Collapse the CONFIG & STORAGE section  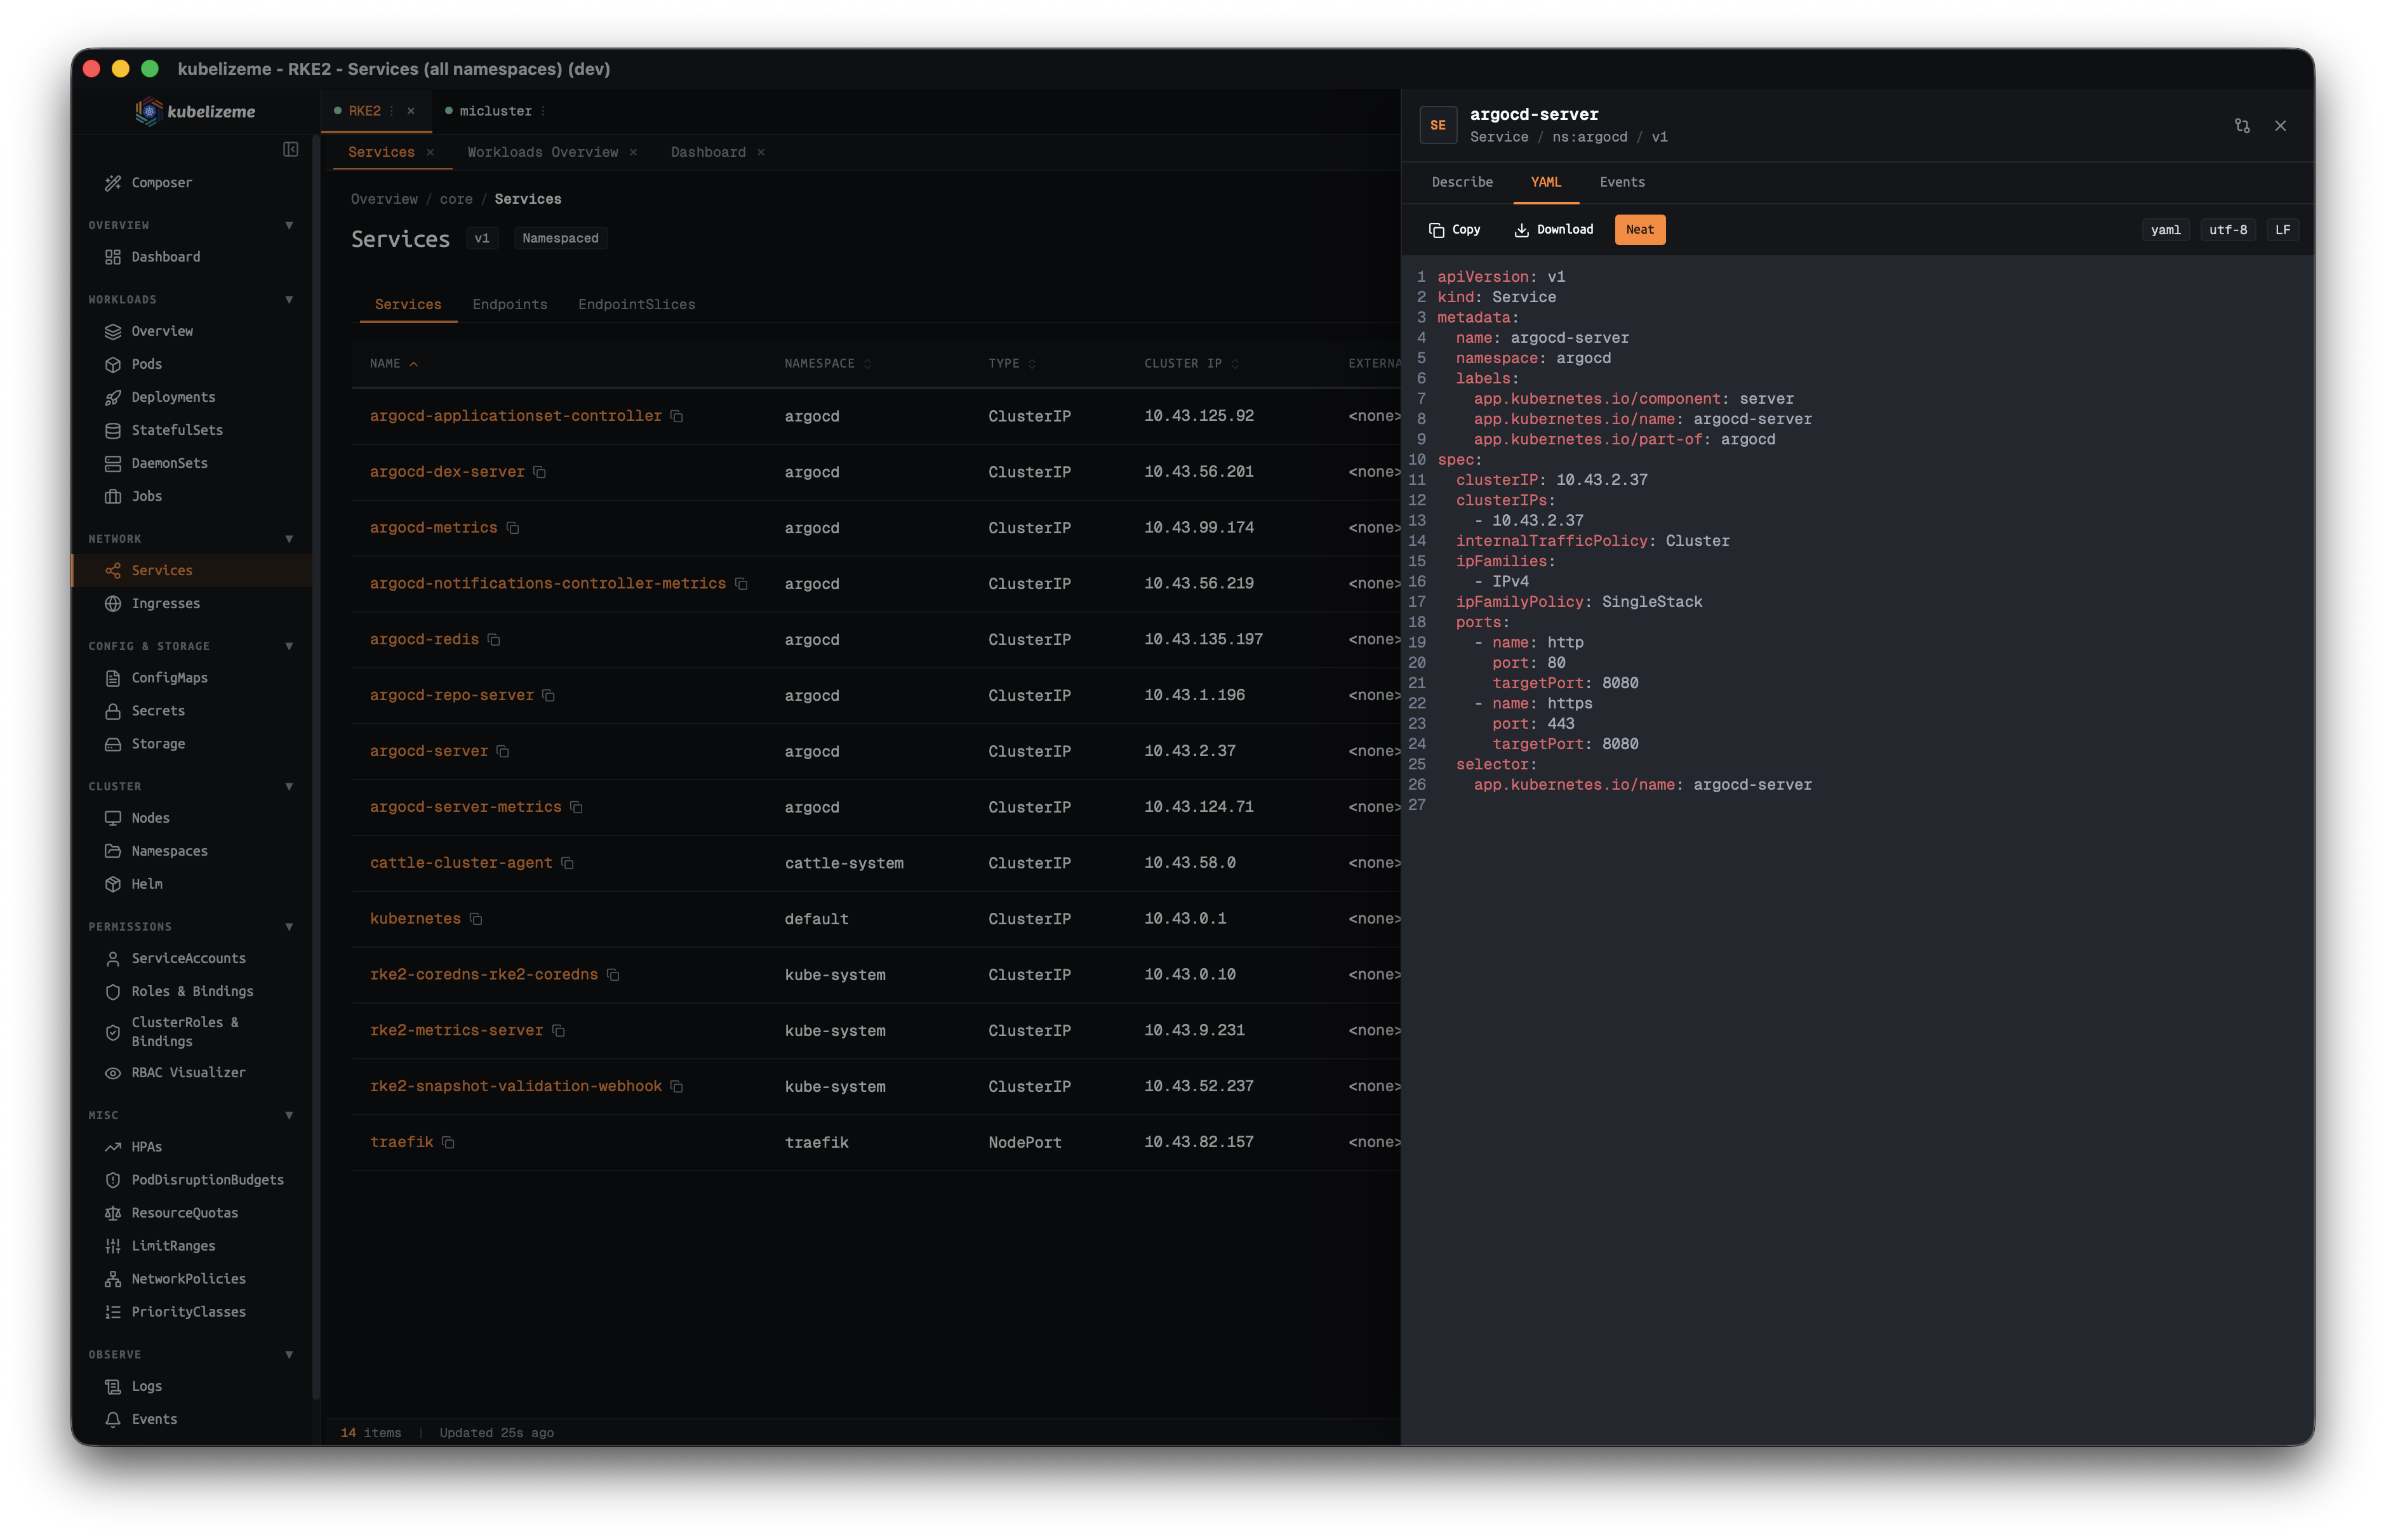point(289,646)
